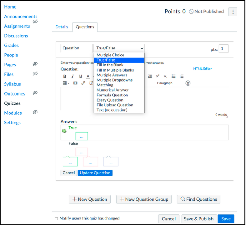The width and height of the screenshot is (246, 225).
Task: Click the superscript icon
Action: tap(158, 76)
